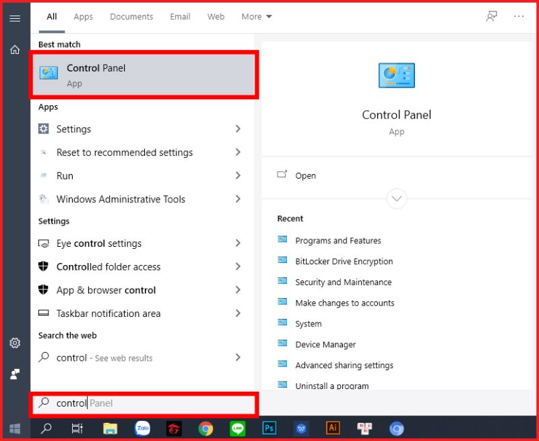
Task: Open the three-dot options menu
Action: (x=518, y=17)
